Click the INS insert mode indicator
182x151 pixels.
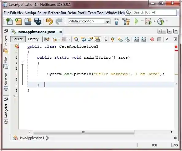click(x=175, y=145)
